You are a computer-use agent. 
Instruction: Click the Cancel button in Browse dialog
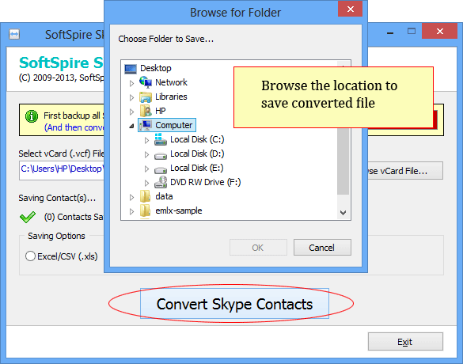click(x=322, y=248)
